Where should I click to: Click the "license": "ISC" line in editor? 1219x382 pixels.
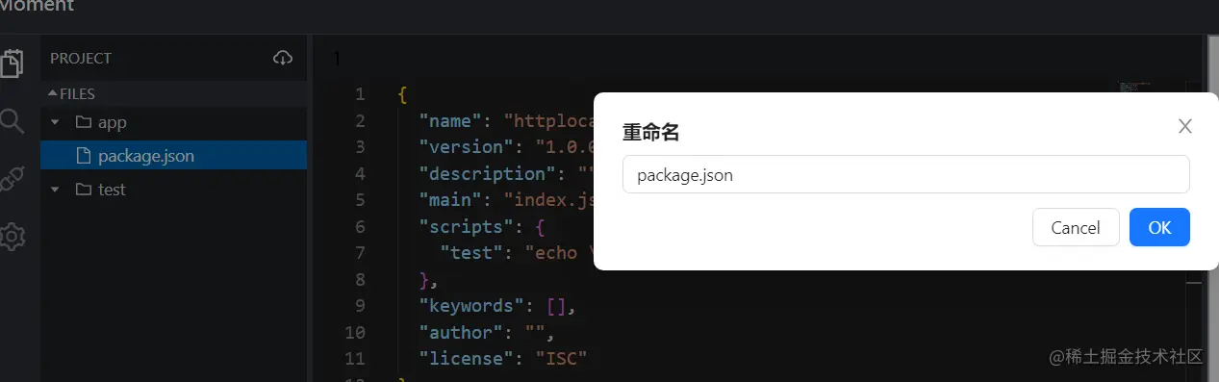[502, 359]
